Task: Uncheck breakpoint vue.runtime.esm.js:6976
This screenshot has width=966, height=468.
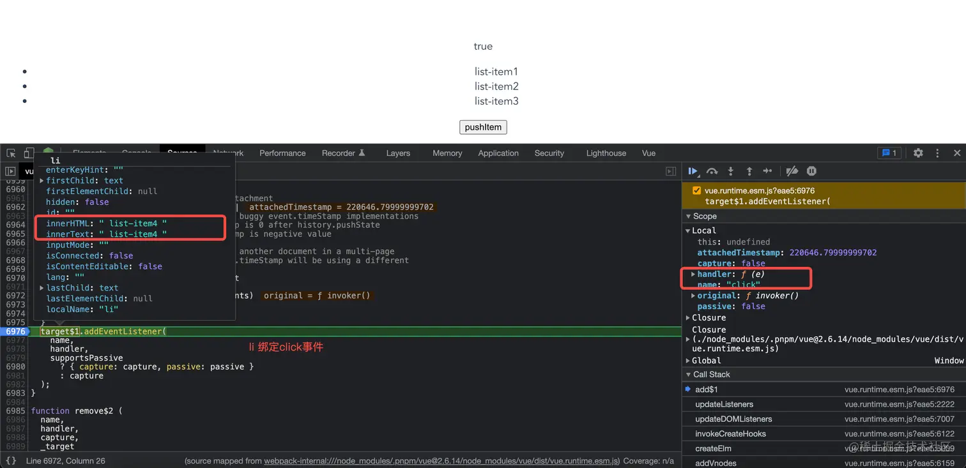Action: [x=696, y=191]
